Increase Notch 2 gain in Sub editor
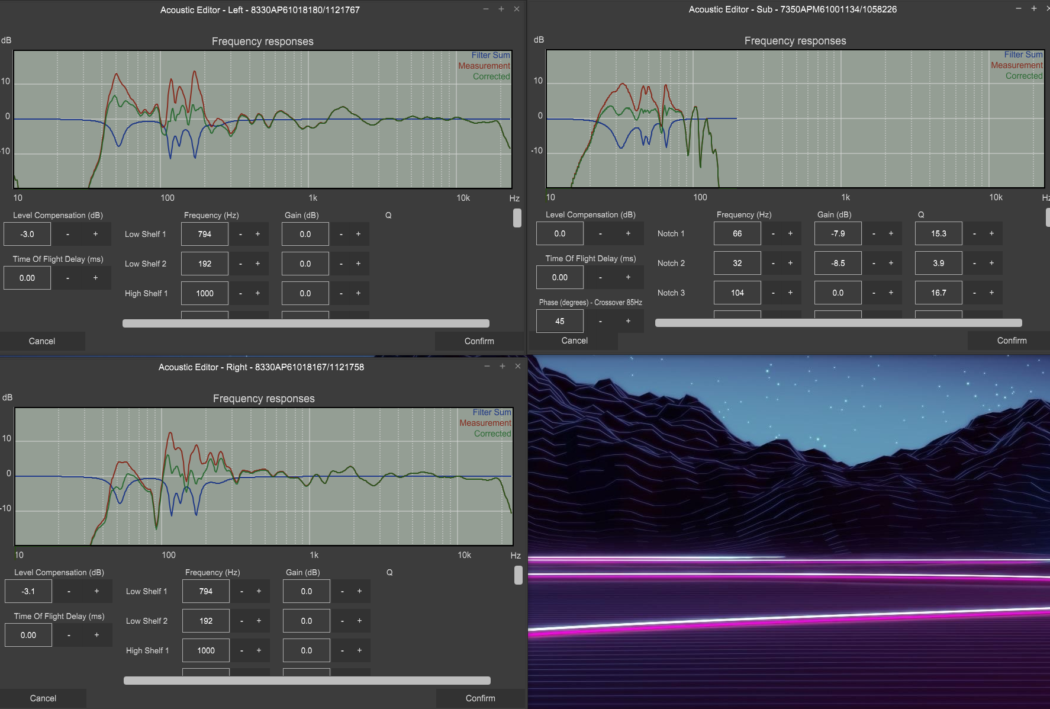This screenshot has height=709, width=1050. pos(891,263)
